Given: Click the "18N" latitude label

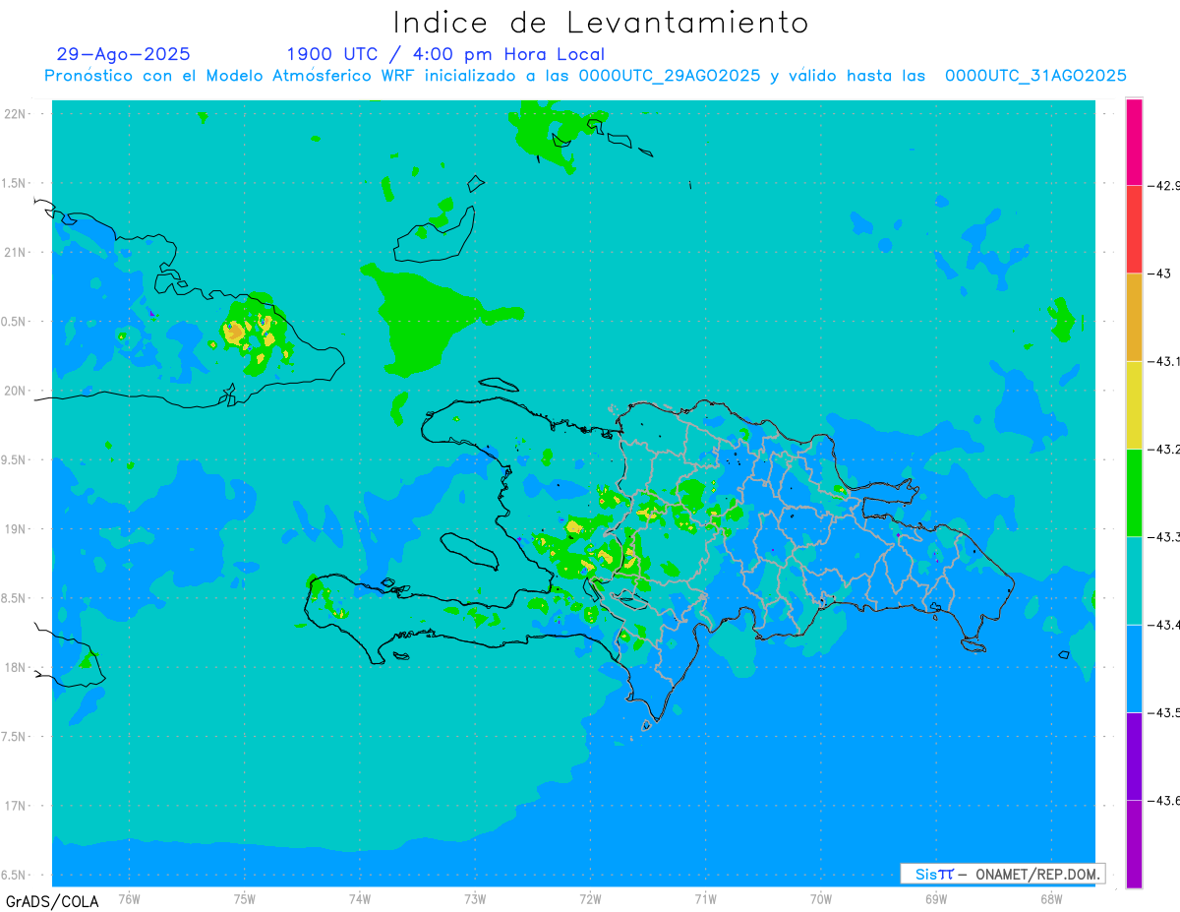Looking at the screenshot, I should click(16, 667).
